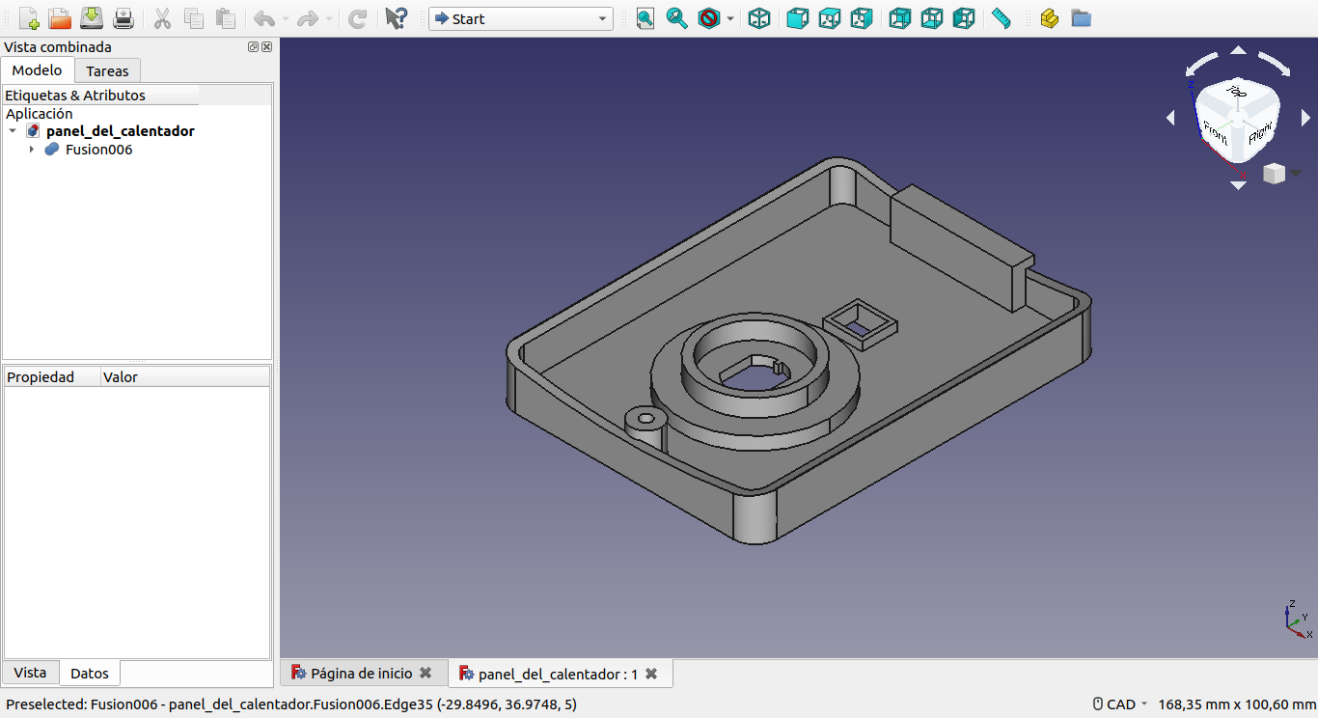
Task: Click Fit all zoom icon
Action: 645,18
